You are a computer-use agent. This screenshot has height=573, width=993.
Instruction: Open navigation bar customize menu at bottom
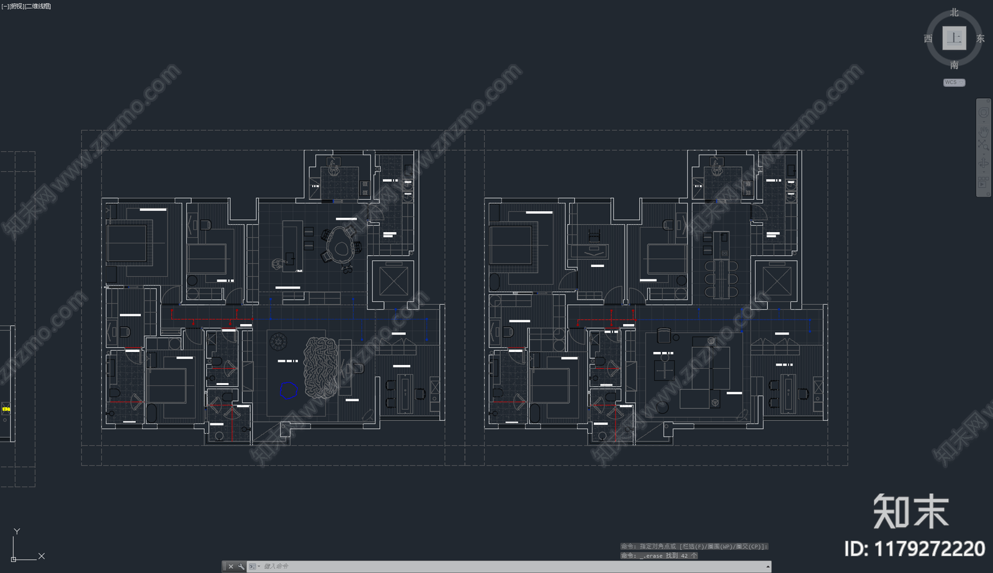[988, 194]
